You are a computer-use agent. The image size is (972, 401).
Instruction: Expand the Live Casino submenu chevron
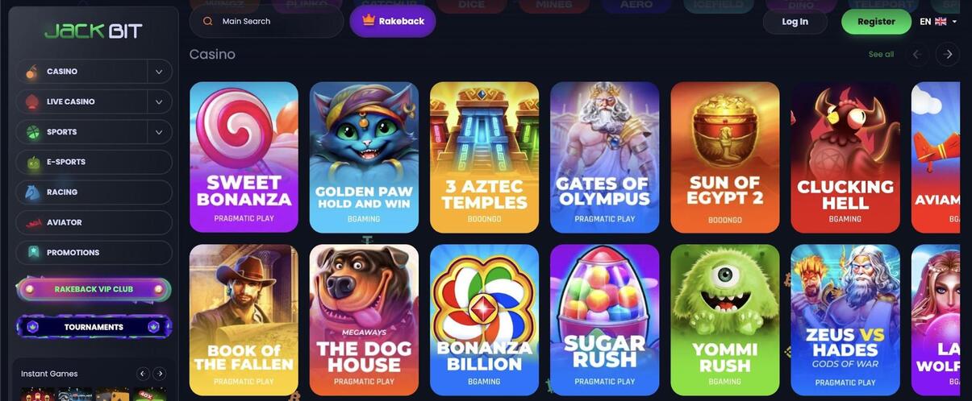point(159,102)
